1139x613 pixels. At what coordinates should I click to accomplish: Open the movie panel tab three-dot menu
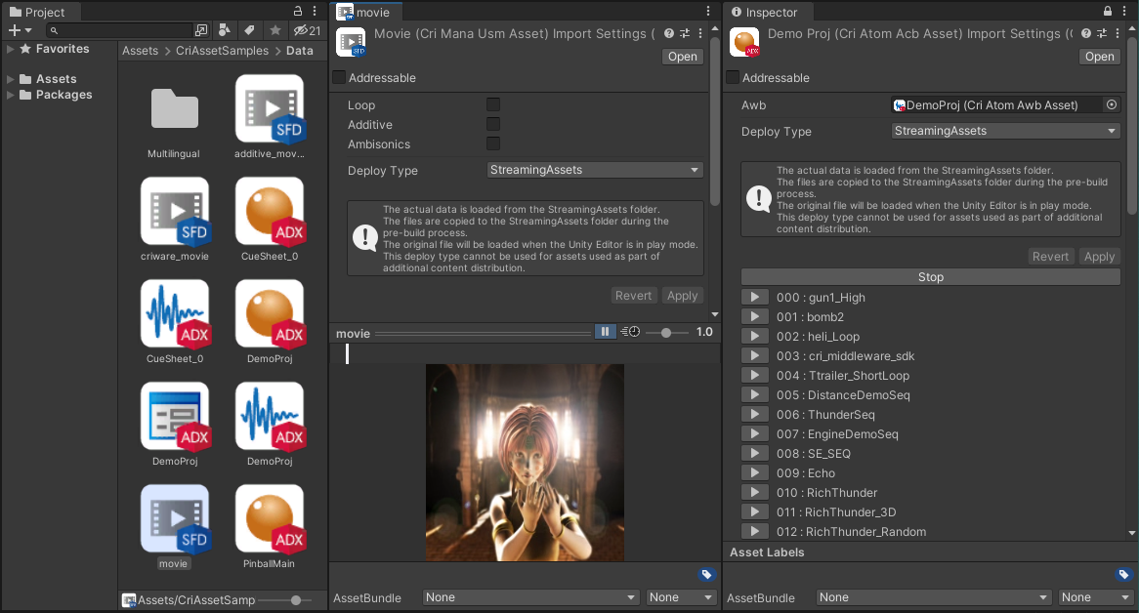coord(708,11)
